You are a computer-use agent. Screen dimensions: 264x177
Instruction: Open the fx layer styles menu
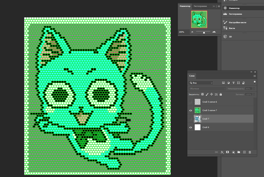pyautogui.click(x=222, y=152)
